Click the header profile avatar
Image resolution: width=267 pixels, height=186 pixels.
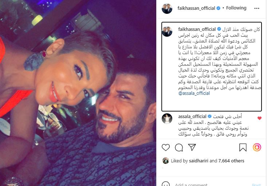pos(167,8)
